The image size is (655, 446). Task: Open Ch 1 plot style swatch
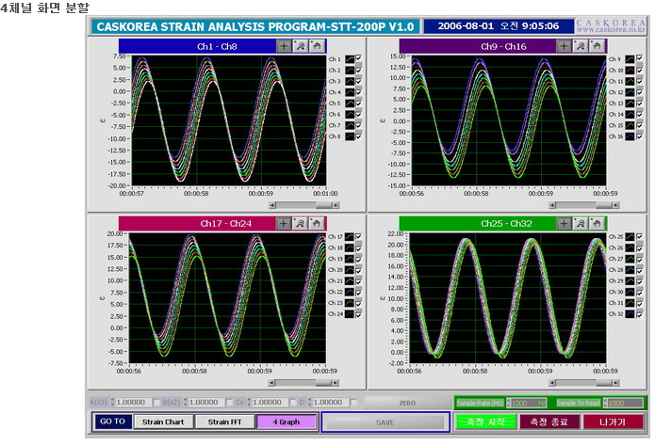[350, 59]
